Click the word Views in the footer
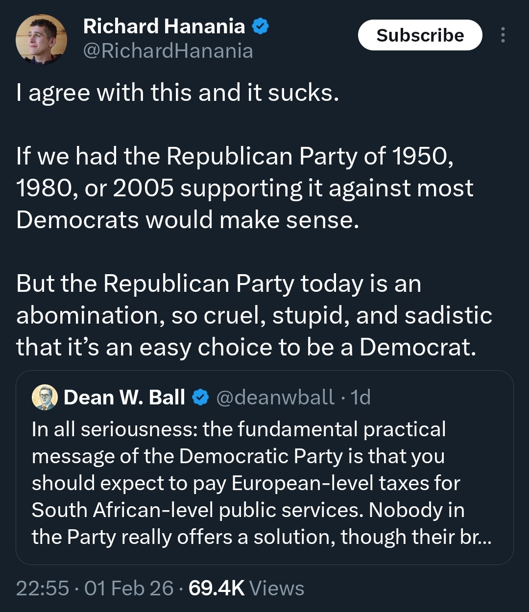This screenshot has height=612, width=529. 277,588
